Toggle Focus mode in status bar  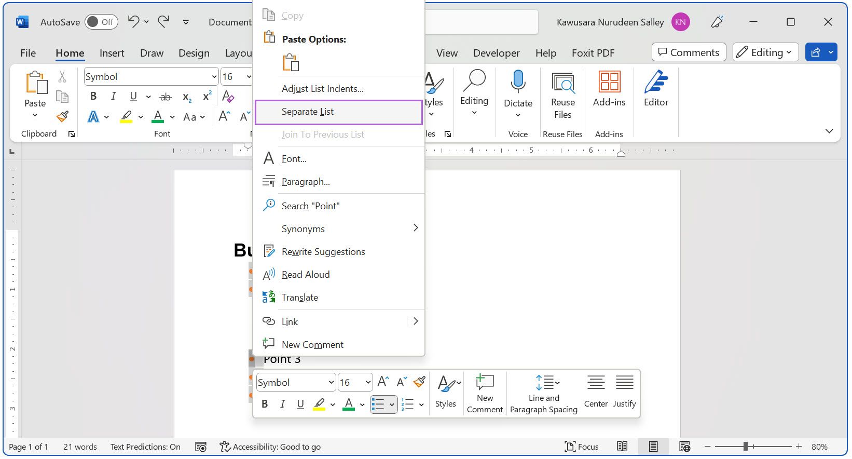[582, 447]
